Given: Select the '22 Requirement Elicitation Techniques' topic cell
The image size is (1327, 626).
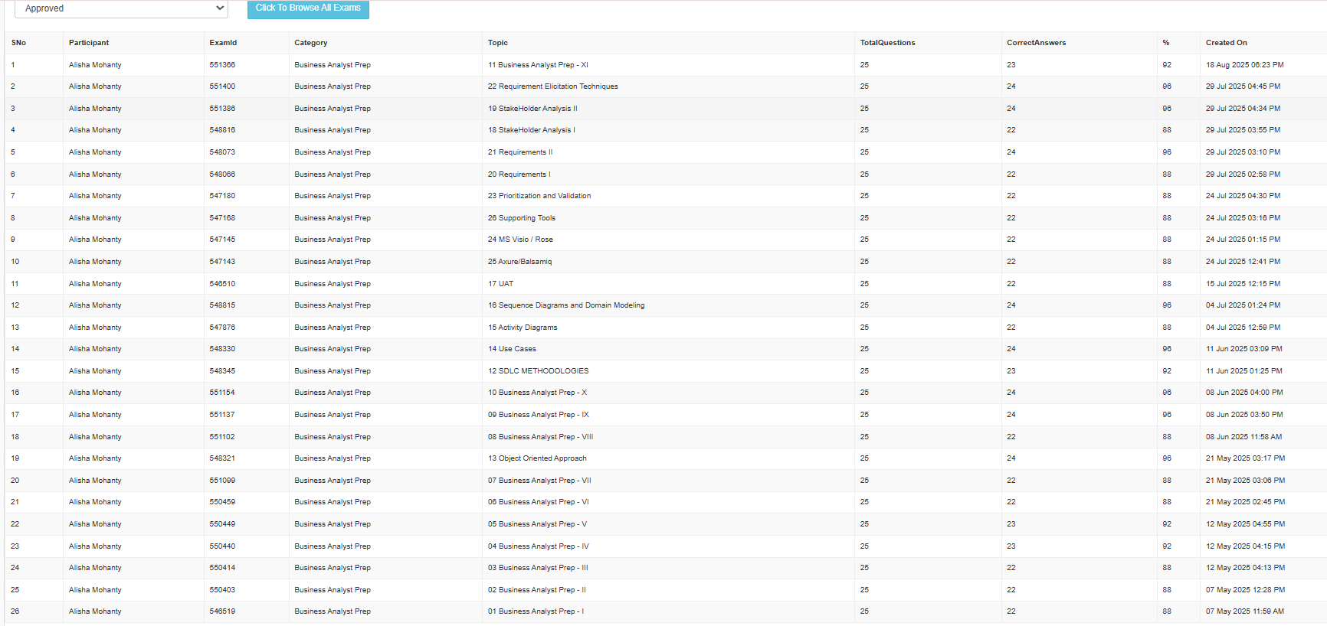Looking at the screenshot, I should pos(552,86).
